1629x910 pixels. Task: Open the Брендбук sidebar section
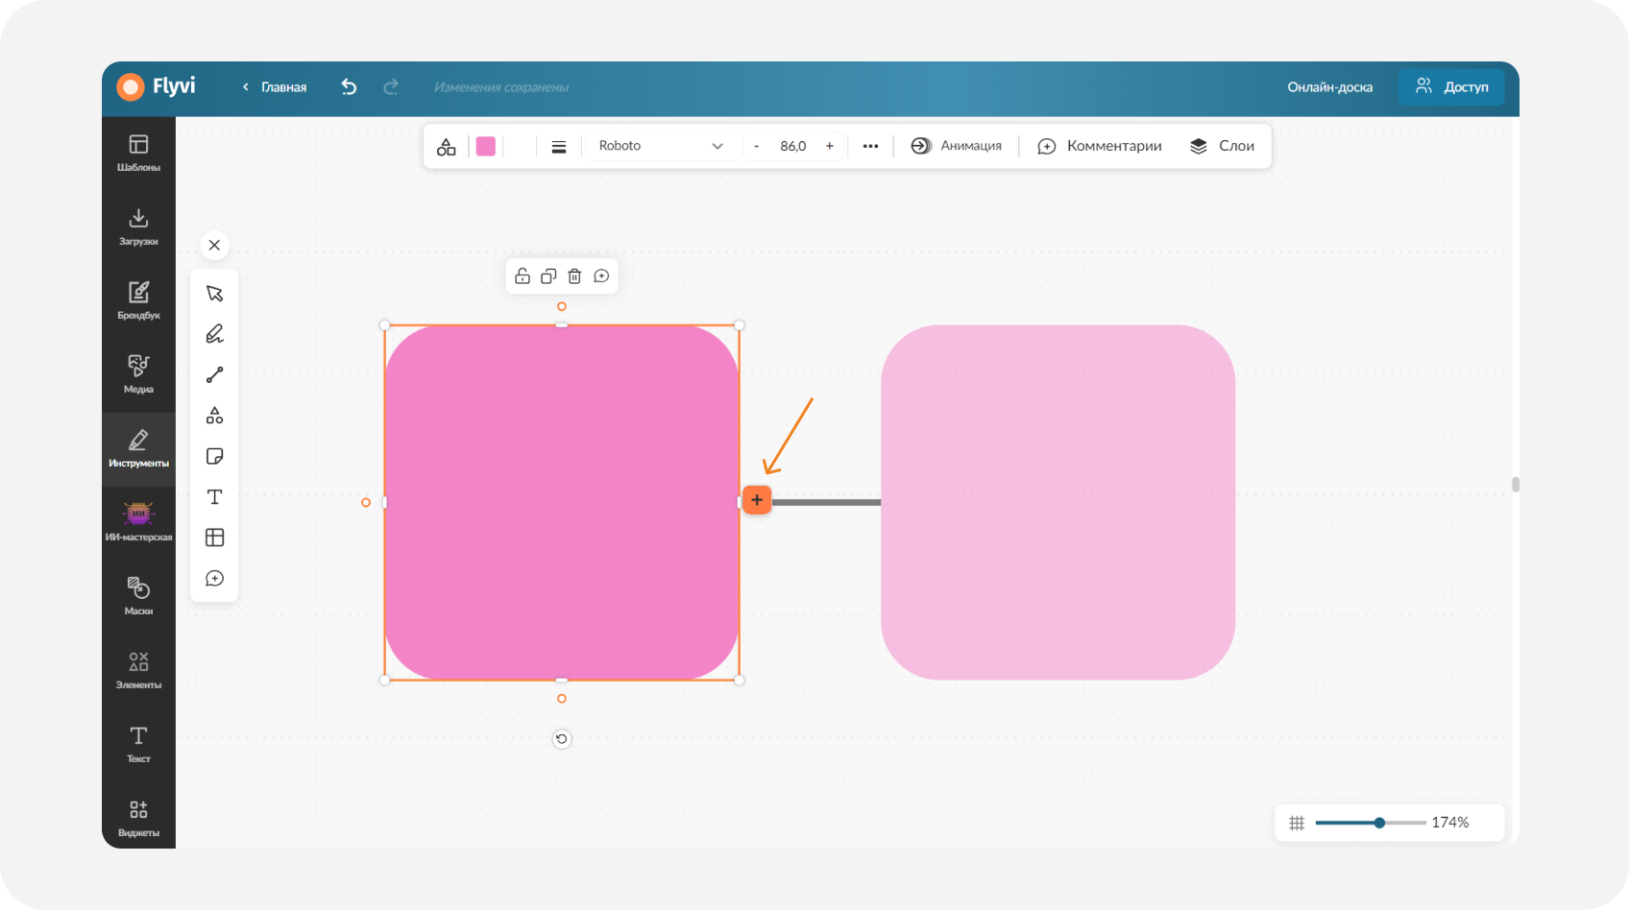click(x=138, y=300)
